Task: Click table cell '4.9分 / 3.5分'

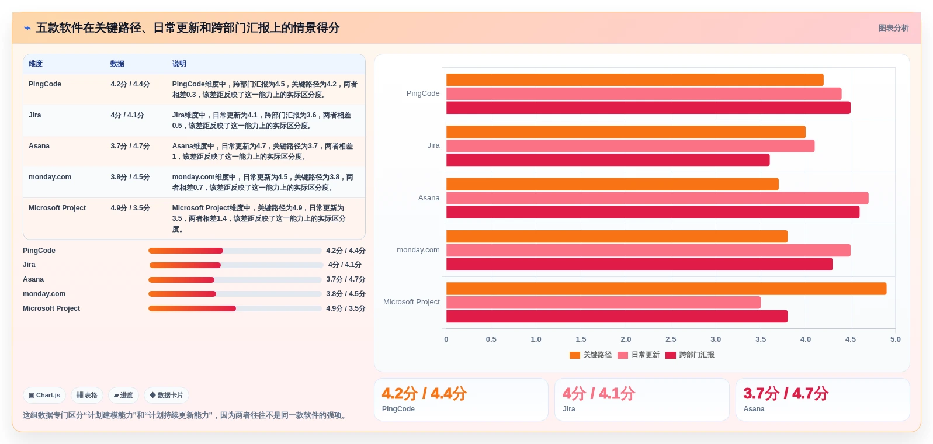Action: pyautogui.click(x=130, y=208)
